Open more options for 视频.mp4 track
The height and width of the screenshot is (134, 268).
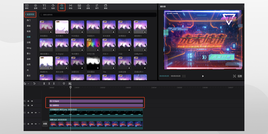pyautogui.click(x=39, y=124)
